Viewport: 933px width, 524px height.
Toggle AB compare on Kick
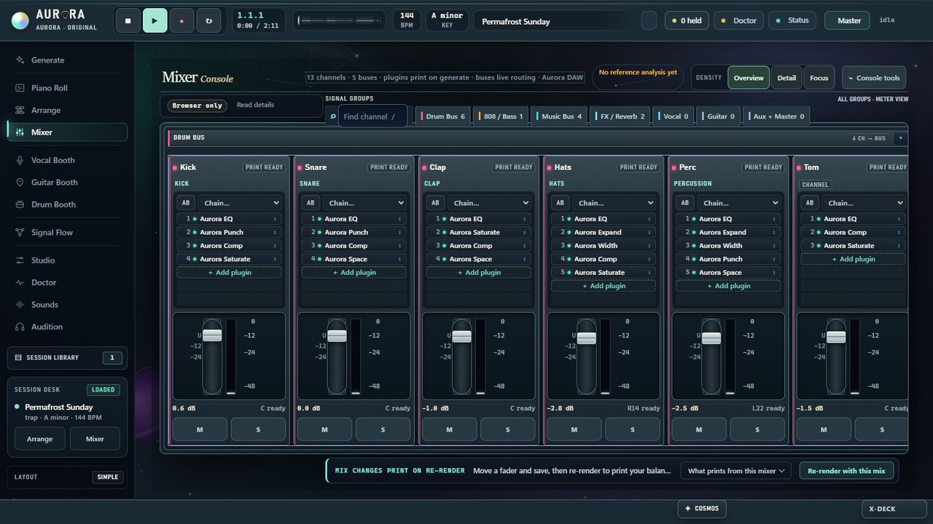pyautogui.click(x=185, y=203)
